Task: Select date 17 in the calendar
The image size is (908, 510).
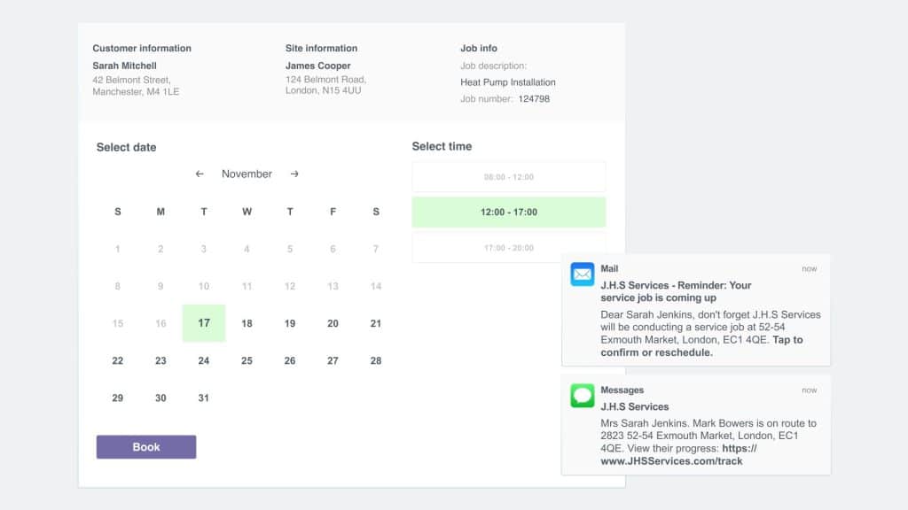Action: 204,323
